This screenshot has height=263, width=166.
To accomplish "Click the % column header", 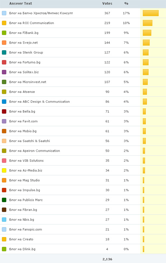I will [126, 3].
